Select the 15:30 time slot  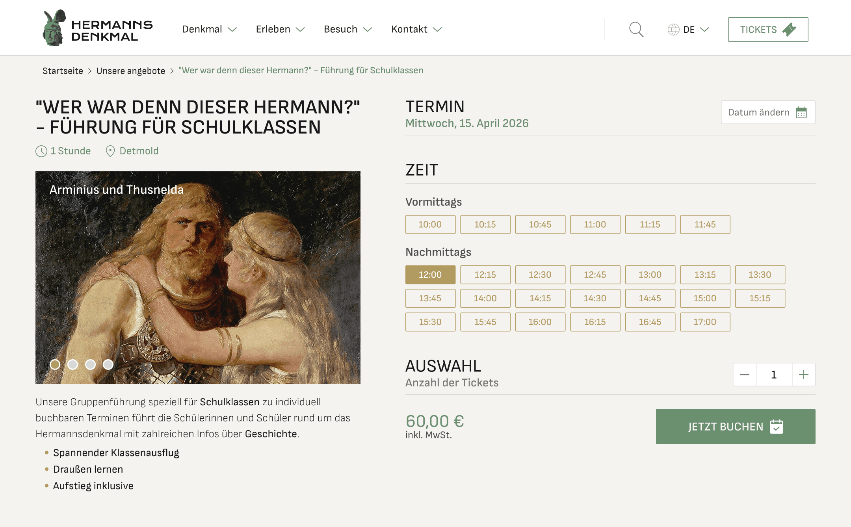[x=430, y=322]
